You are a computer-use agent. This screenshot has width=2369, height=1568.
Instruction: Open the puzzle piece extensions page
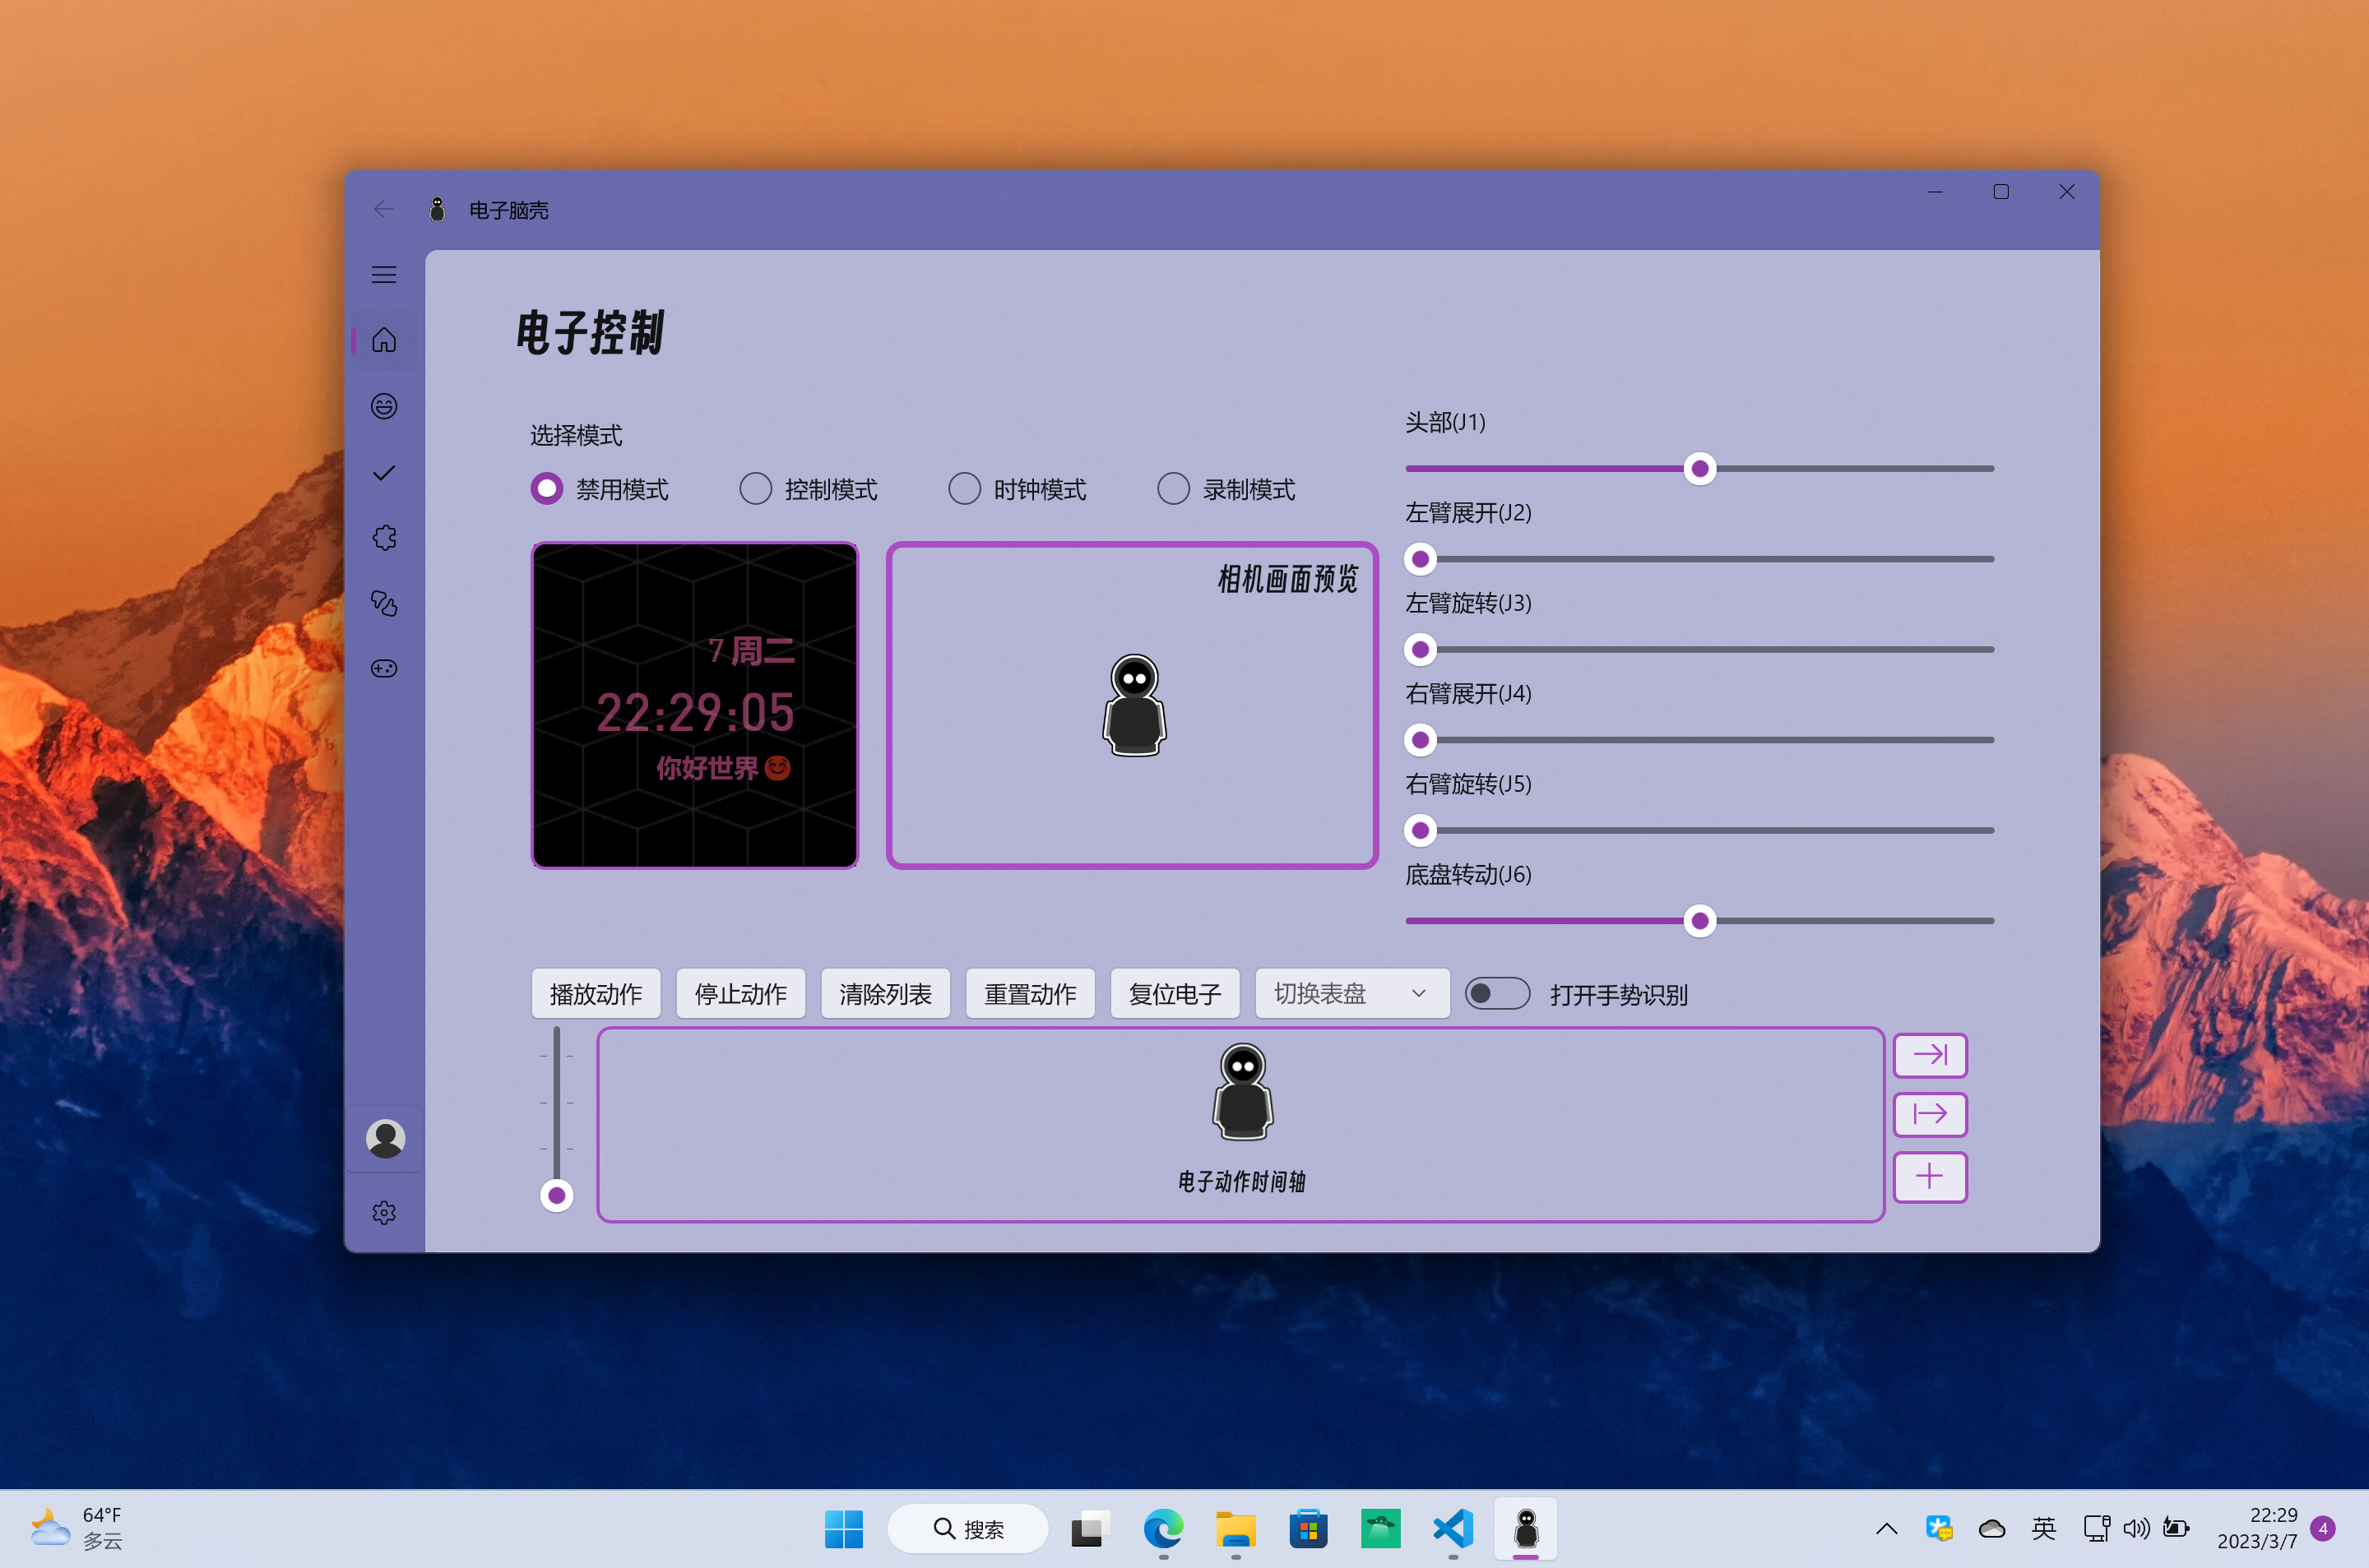tap(384, 538)
